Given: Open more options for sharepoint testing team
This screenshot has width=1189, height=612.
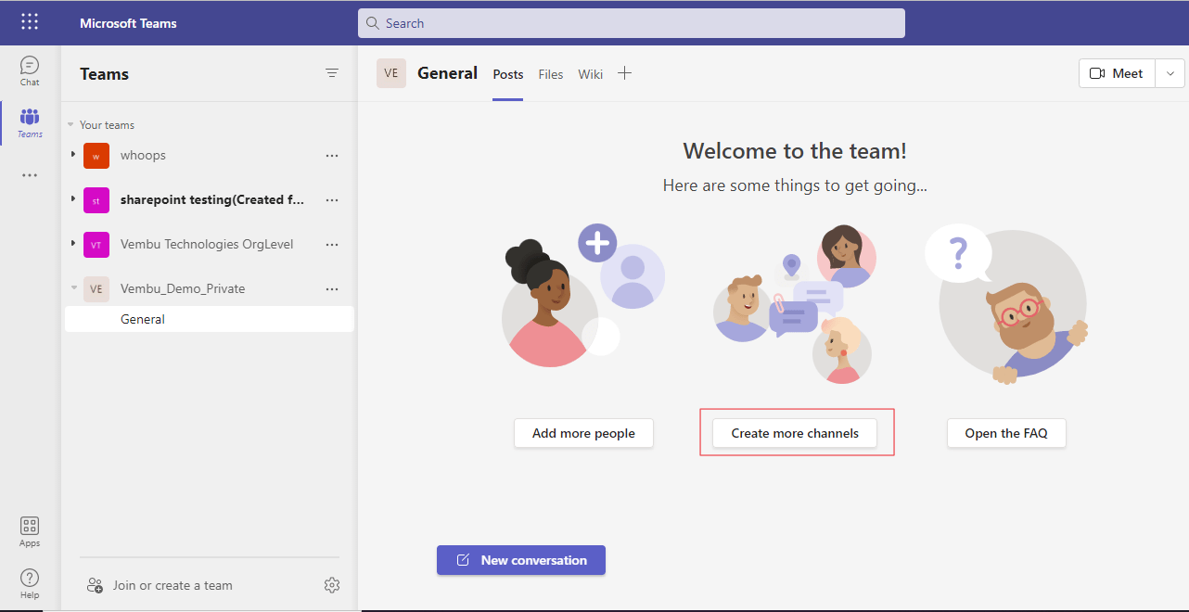Looking at the screenshot, I should 332,200.
